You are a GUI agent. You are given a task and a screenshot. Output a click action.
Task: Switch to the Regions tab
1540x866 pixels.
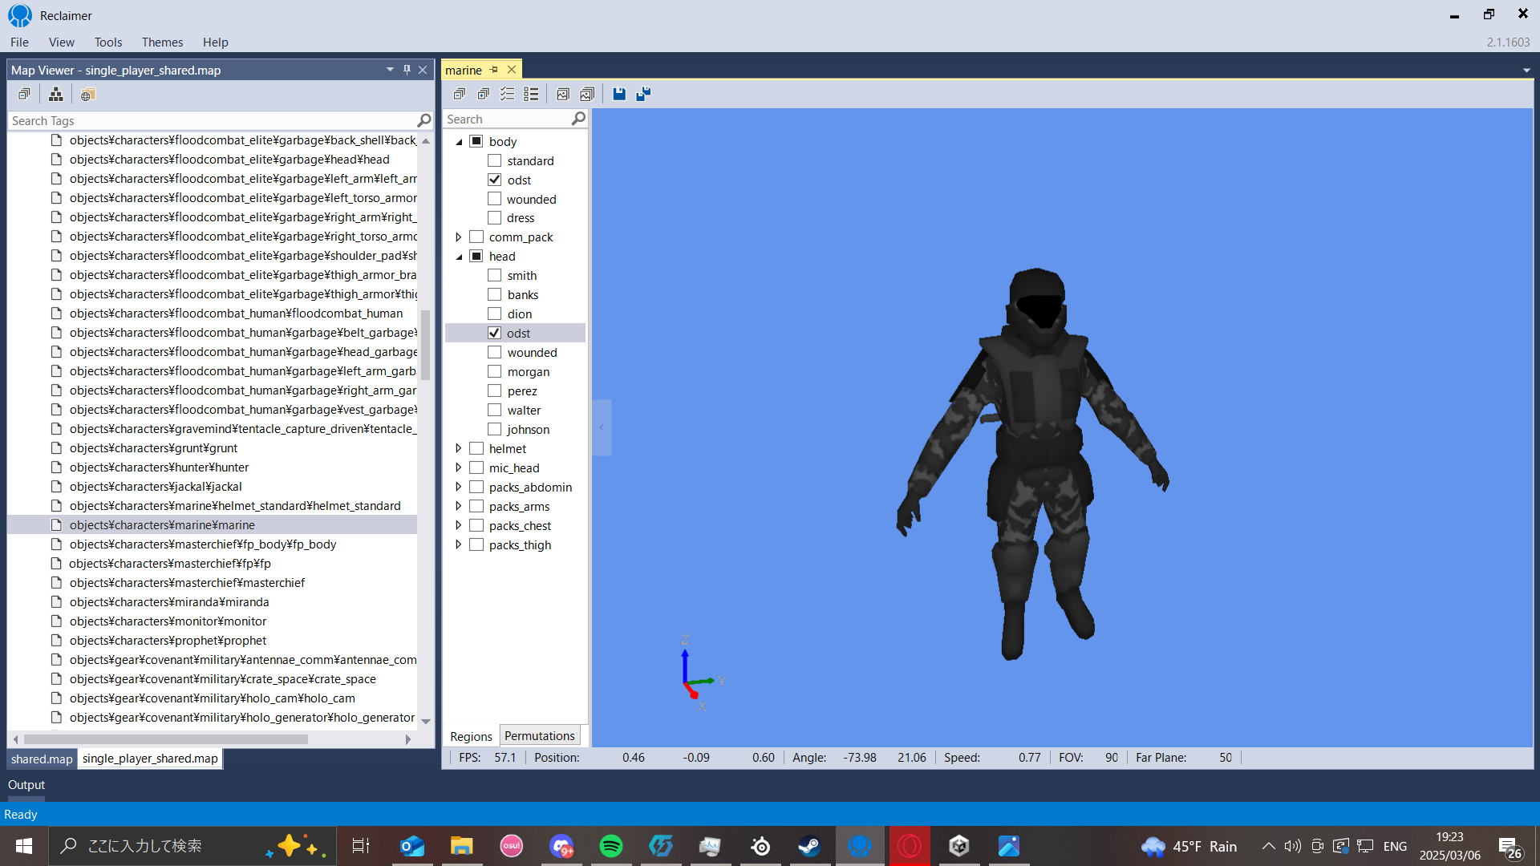(x=471, y=736)
